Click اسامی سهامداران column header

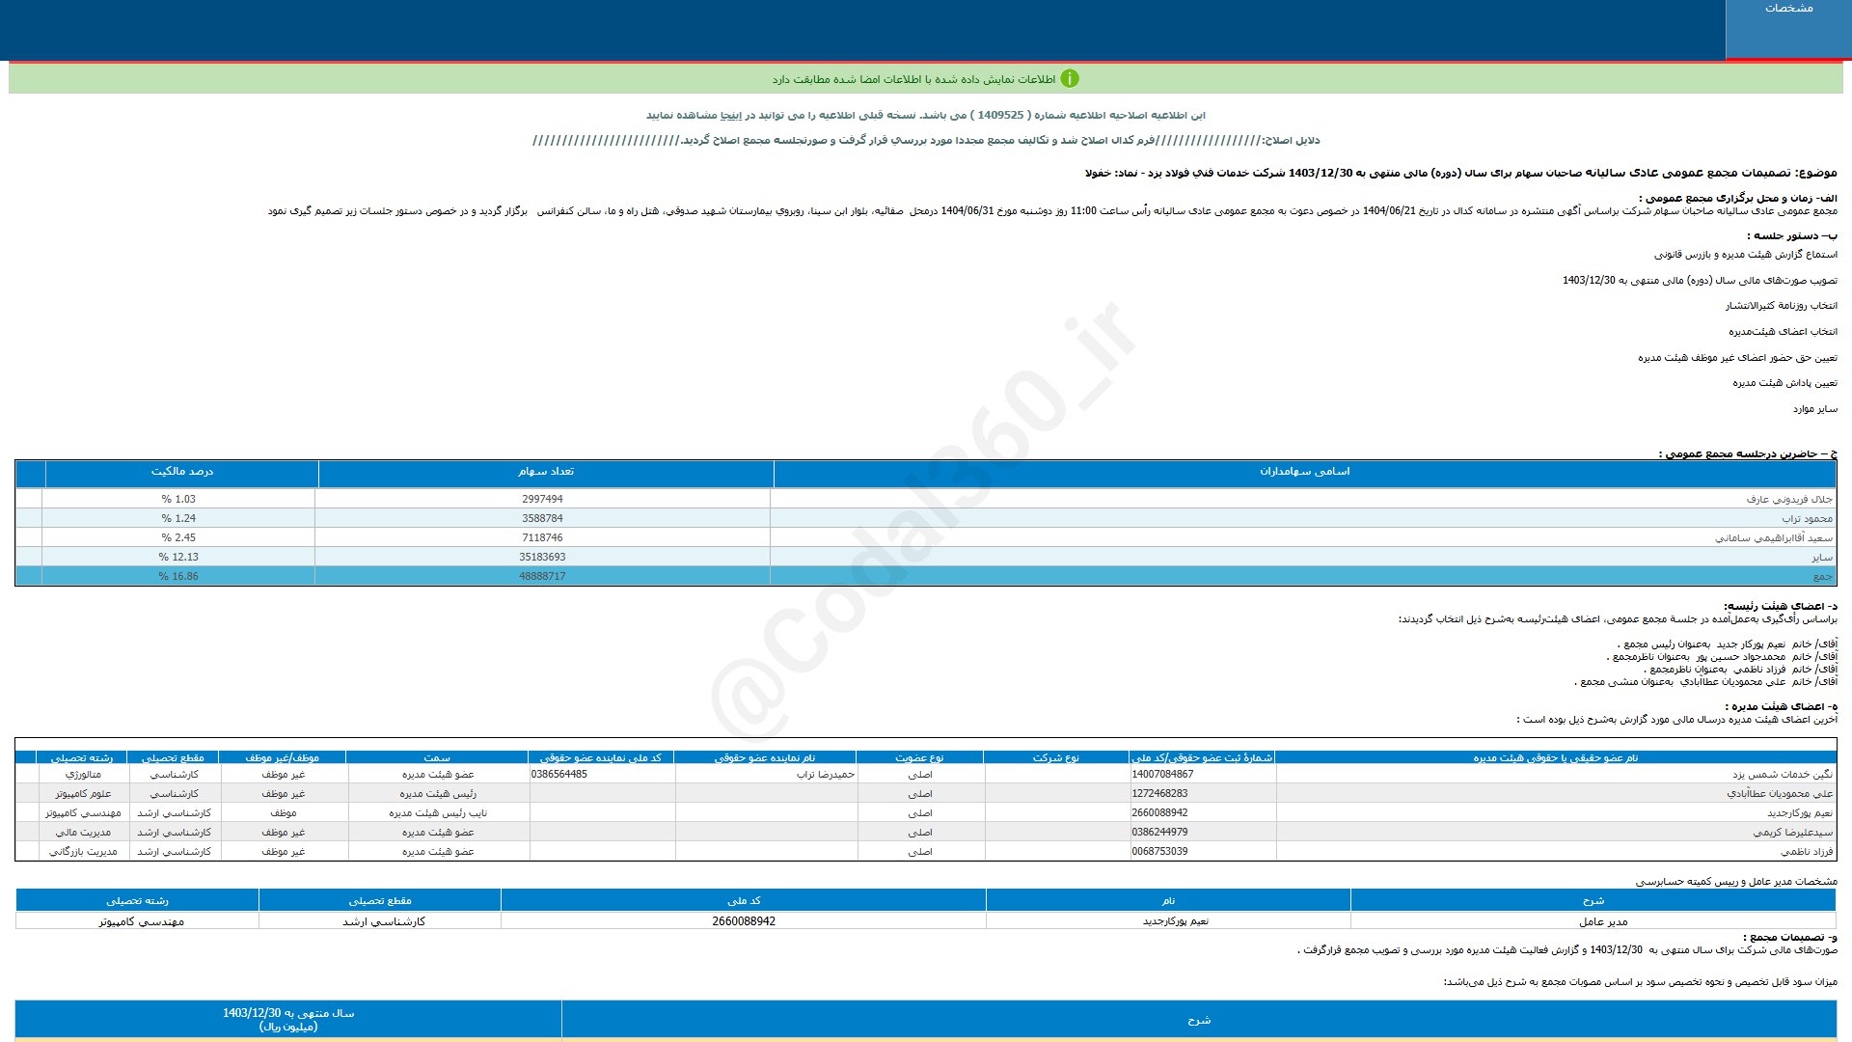(x=1304, y=472)
